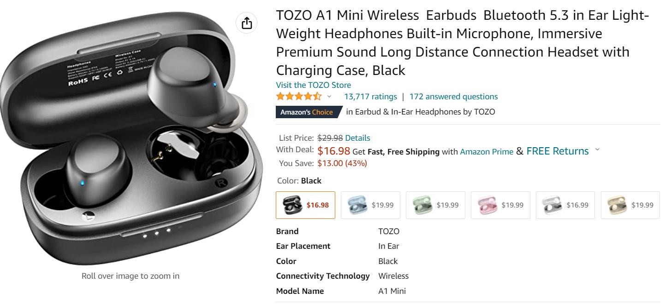Pick the pink earbuds color option

click(x=500, y=205)
